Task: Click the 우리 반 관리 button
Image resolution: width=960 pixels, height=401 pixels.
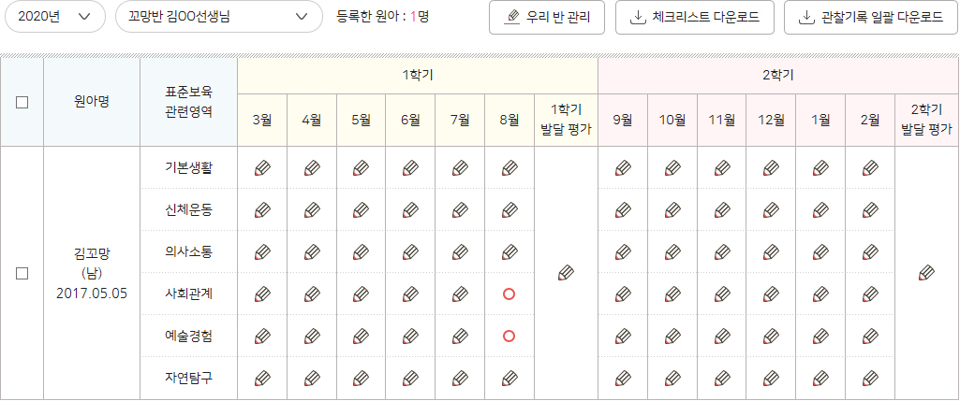Action: 547,17
